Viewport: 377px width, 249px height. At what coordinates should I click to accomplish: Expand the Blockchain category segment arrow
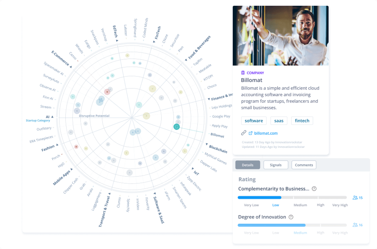206,145
